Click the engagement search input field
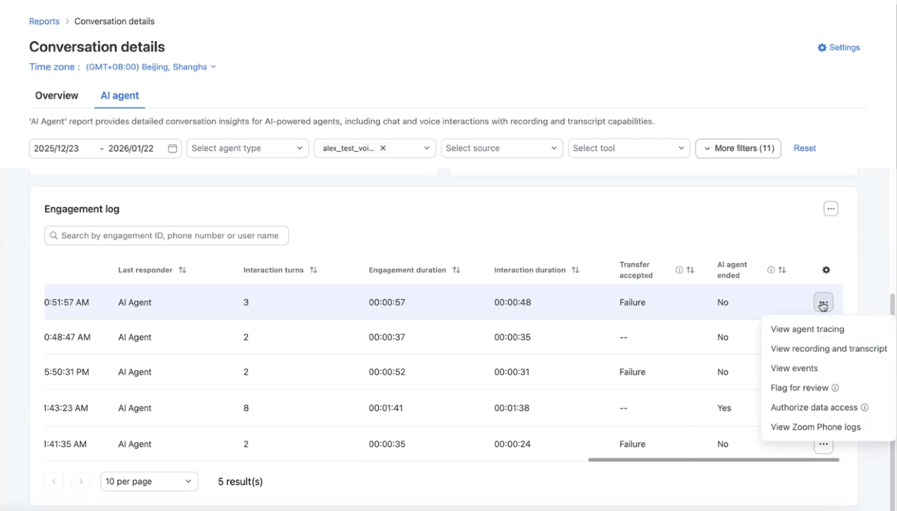 click(170, 236)
